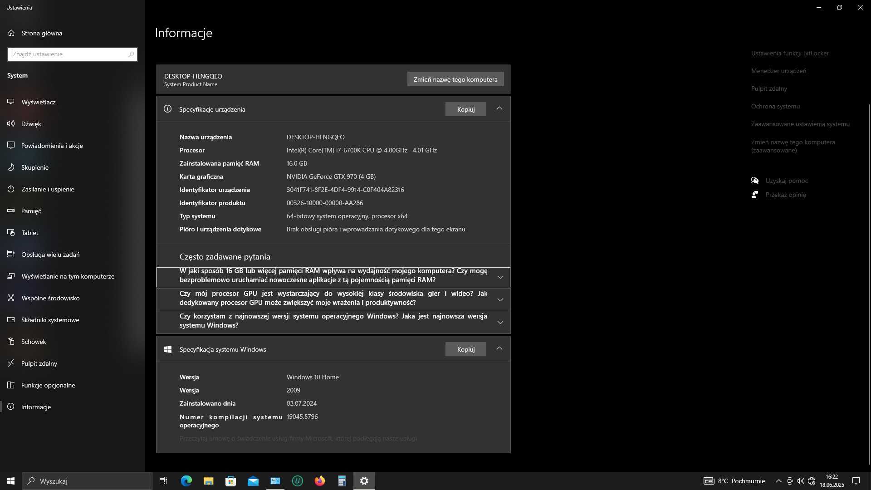Open Ustawienia funkcji BitLocker link
The height and width of the screenshot is (490, 871).
(x=790, y=53)
